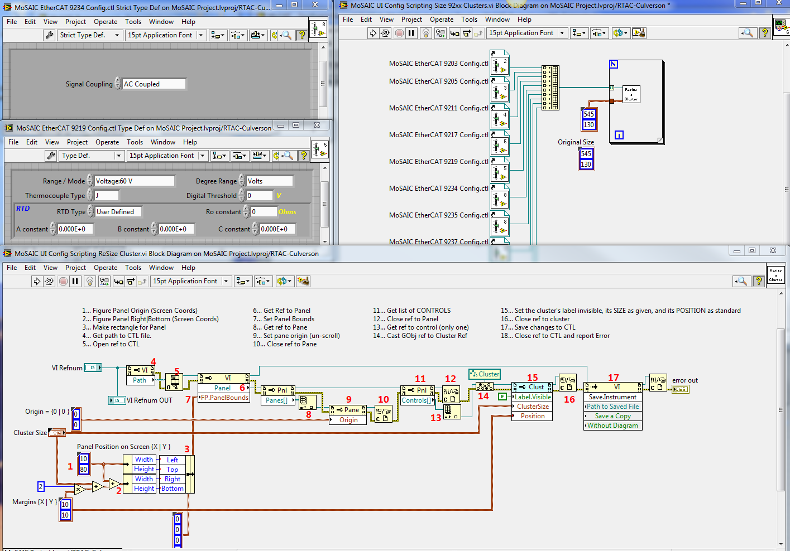Click Clean Up Diagram in Size 92xx Clusters.vi
The width and height of the screenshot is (790, 551).
coord(639,33)
